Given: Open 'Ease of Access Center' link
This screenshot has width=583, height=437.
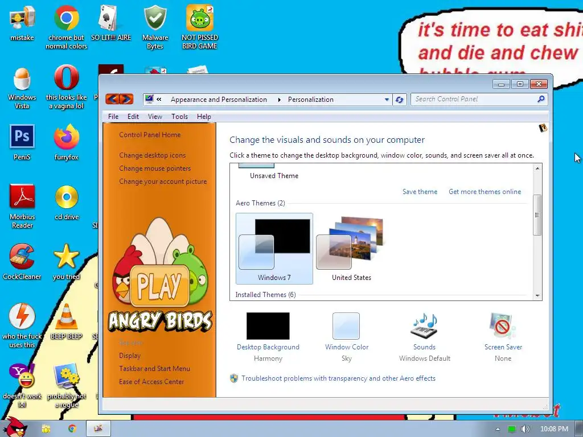Looking at the screenshot, I should (x=151, y=382).
